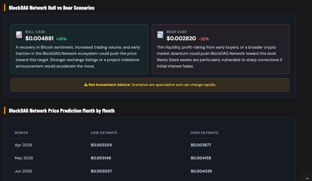Select Apr 2026 high estimate $0.003977

201,145
